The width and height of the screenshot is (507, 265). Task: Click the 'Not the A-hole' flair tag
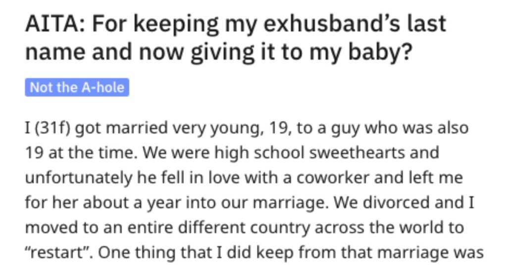point(77,87)
